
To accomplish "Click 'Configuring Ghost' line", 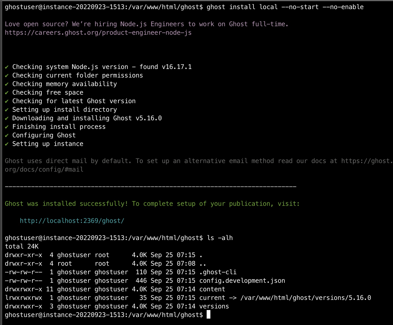I will click(44, 135).
